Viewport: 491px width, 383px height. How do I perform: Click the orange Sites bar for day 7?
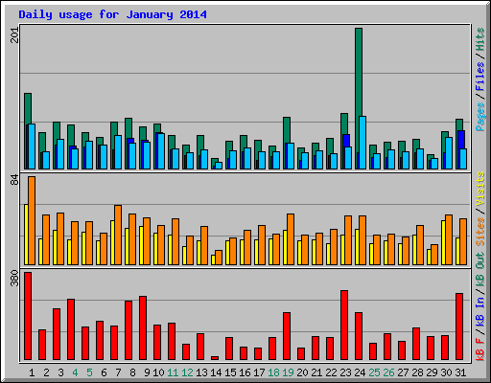[118, 235]
